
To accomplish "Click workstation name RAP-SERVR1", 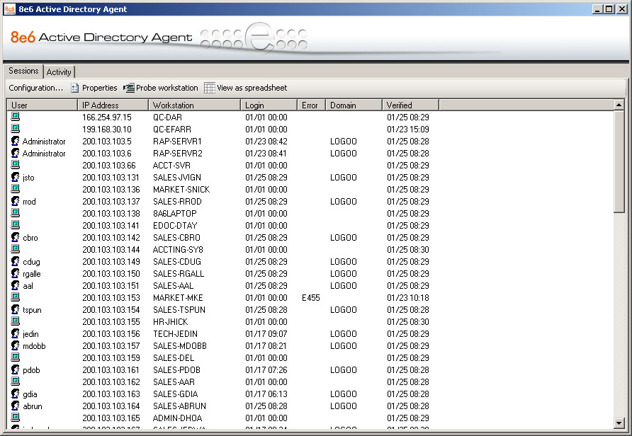I will pos(177,142).
